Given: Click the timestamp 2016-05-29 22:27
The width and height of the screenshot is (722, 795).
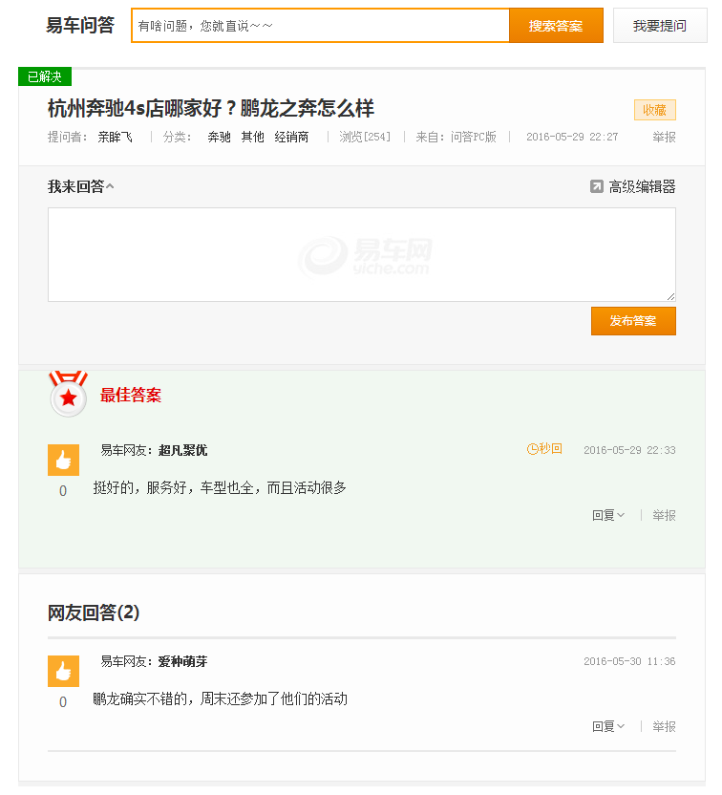Looking at the screenshot, I should (x=572, y=137).
